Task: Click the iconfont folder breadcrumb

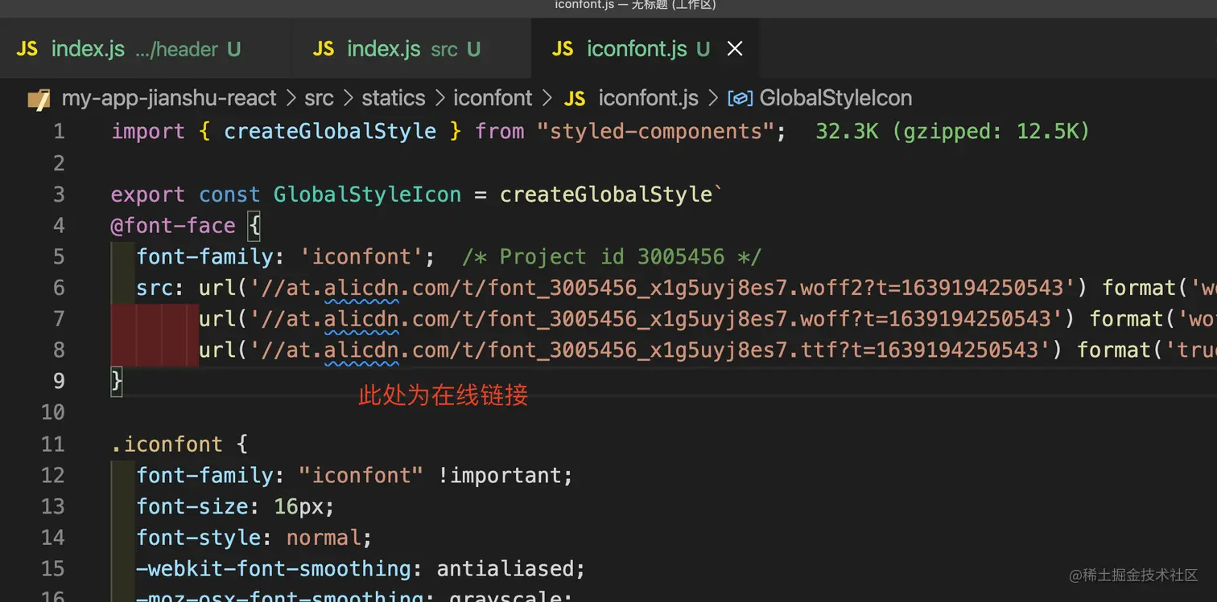Action: (493, 99)
